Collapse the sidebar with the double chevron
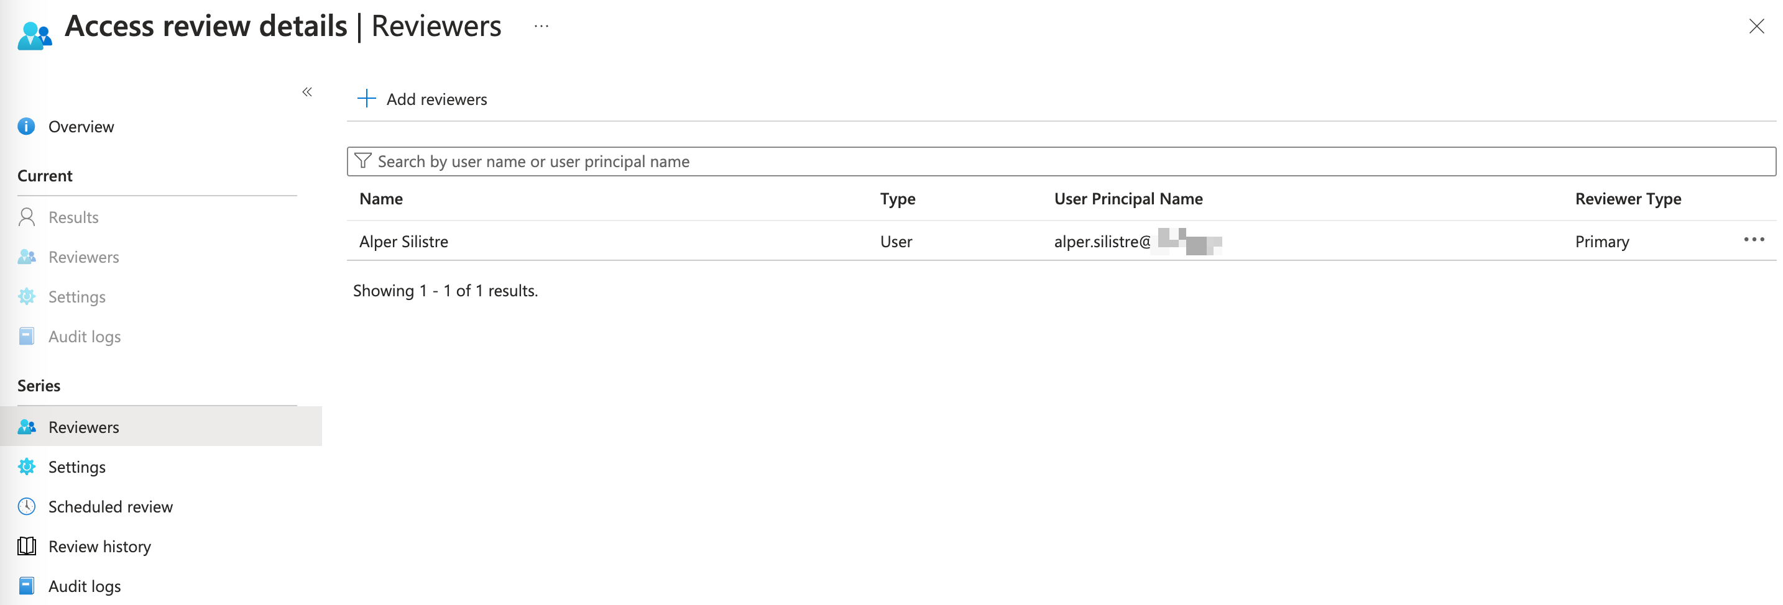The width and height of the screenshot is (1783, 605). tap(307, 92)
